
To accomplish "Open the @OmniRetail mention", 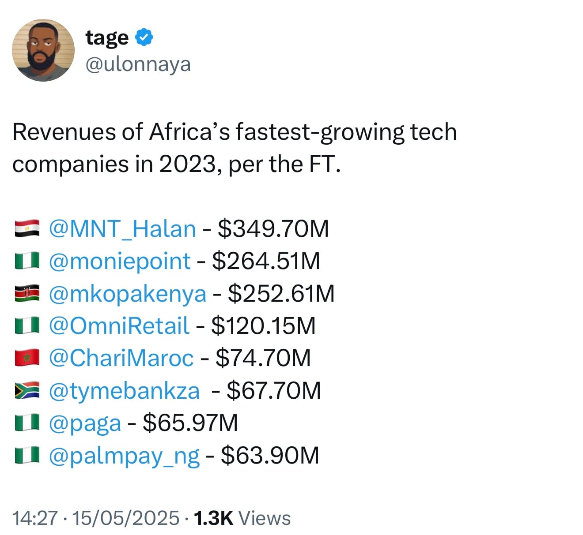I will click(x=119, y=326).
